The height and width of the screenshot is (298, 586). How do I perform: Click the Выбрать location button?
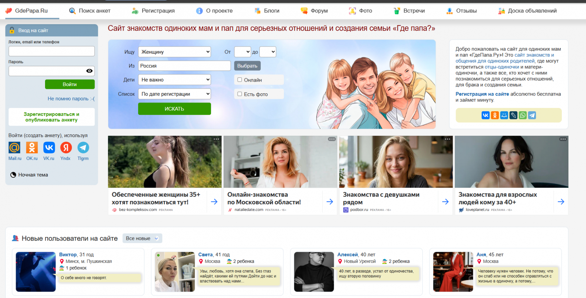click(248, 66)
